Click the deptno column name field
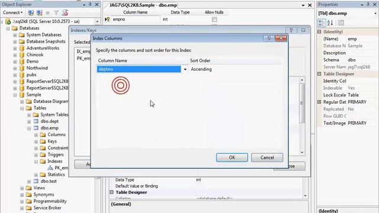The width and height of the screenshot is (379, 213). 139,69
